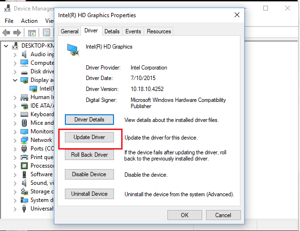Click the Print queues printer icon
This screenshot has height=231, width=300.
(24, 157)
